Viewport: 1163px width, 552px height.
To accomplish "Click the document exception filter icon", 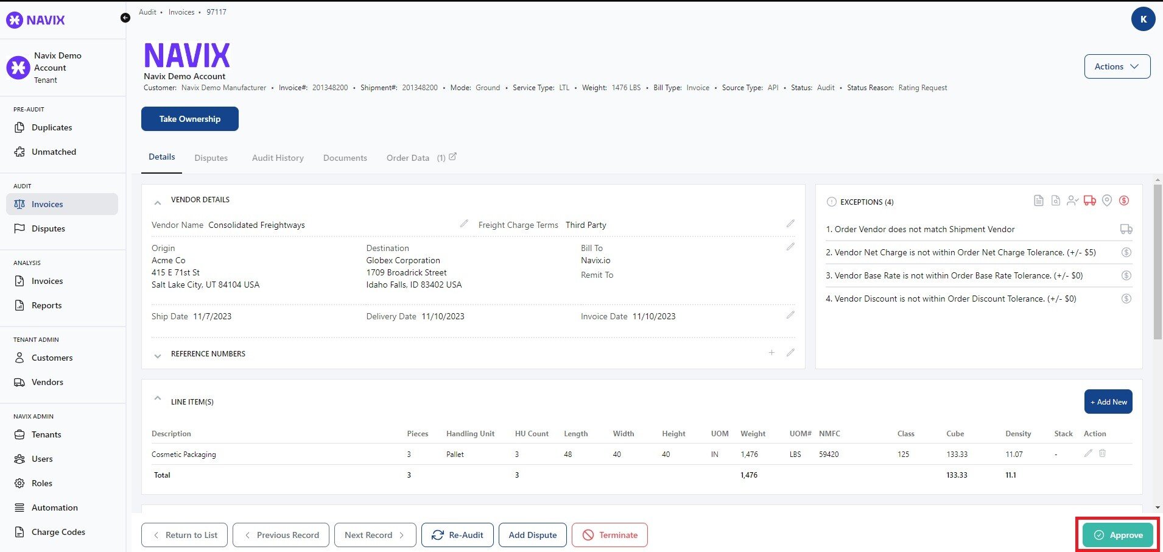I will click(x=1039, y=200).
